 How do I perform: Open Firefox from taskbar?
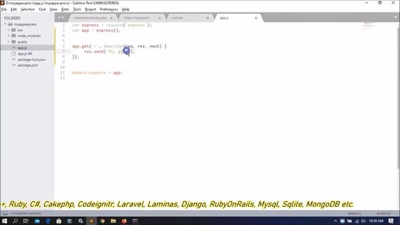coord(124,221)
